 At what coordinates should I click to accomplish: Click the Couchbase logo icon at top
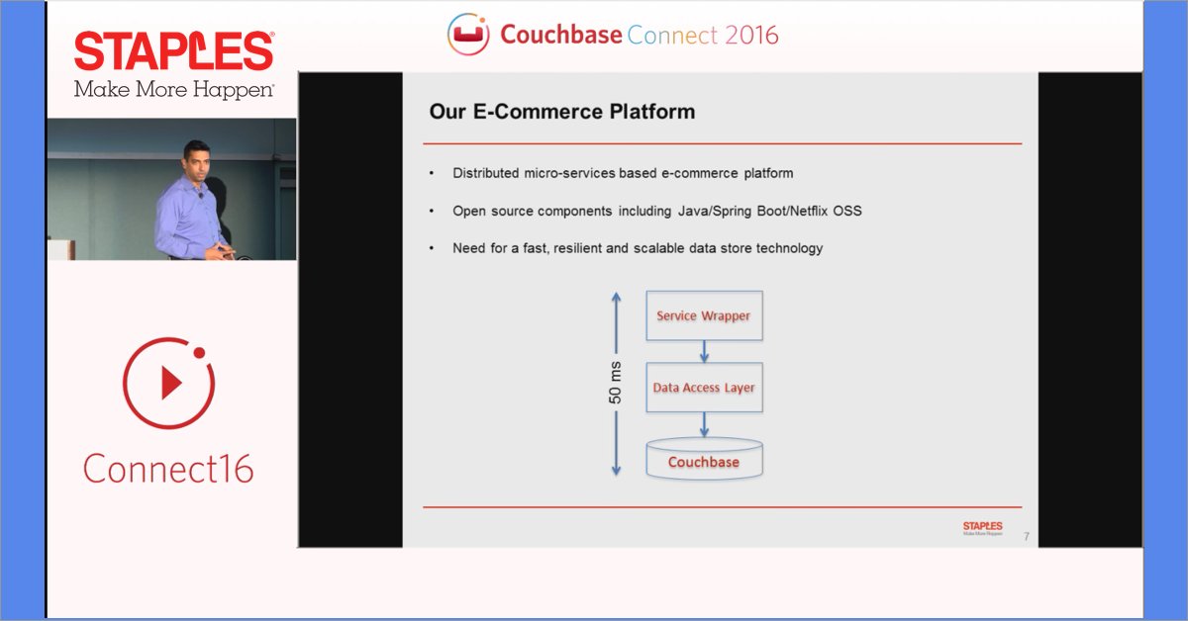[x=467, y=35]
